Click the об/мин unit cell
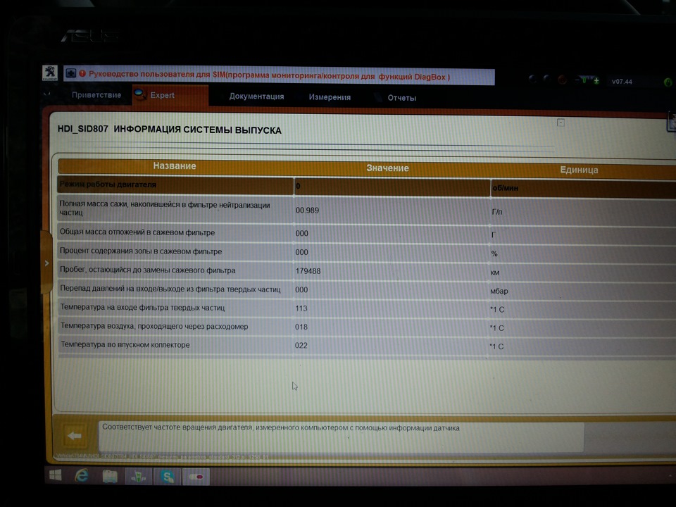 point(506,188)
